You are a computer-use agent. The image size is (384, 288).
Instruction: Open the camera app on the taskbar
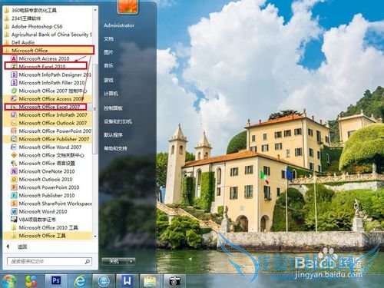click(x=175, y=281)
